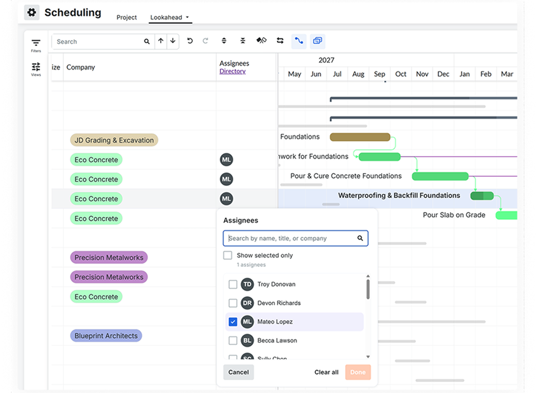Jump to next search result arrow
Image resolution: width=537 pixels, height=393 pixels.
pos(173,41)
